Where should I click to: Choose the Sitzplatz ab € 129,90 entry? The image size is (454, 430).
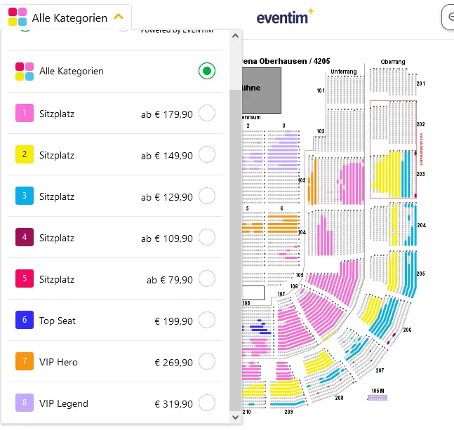tap(115, 196)
